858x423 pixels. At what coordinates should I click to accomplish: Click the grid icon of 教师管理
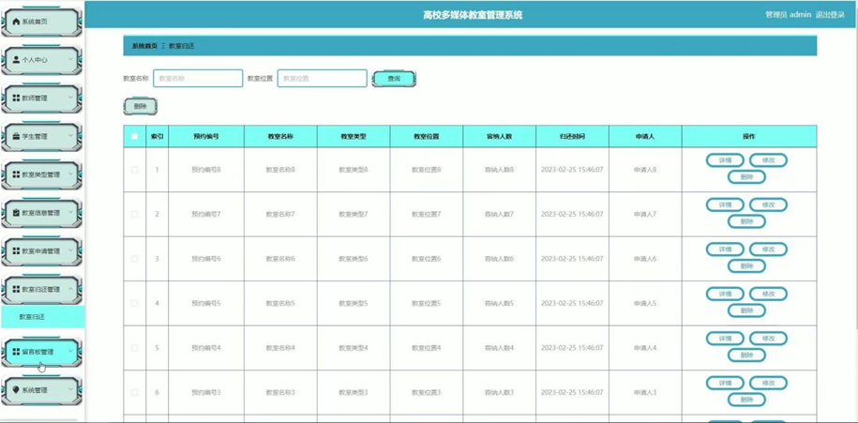pyautogui.click(x=16, y=98)
